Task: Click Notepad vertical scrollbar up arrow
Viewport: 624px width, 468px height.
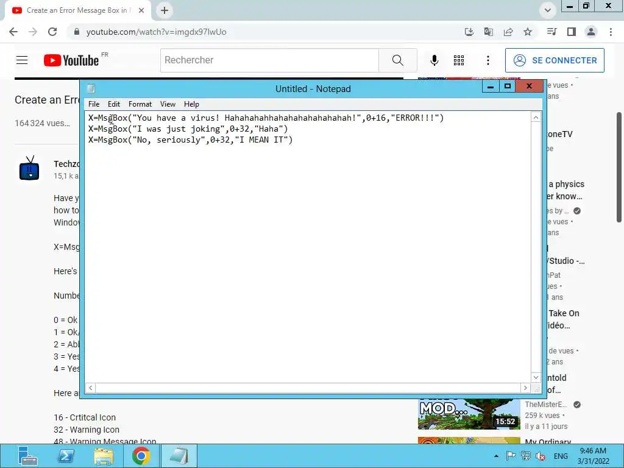Action: pos(536,118)
